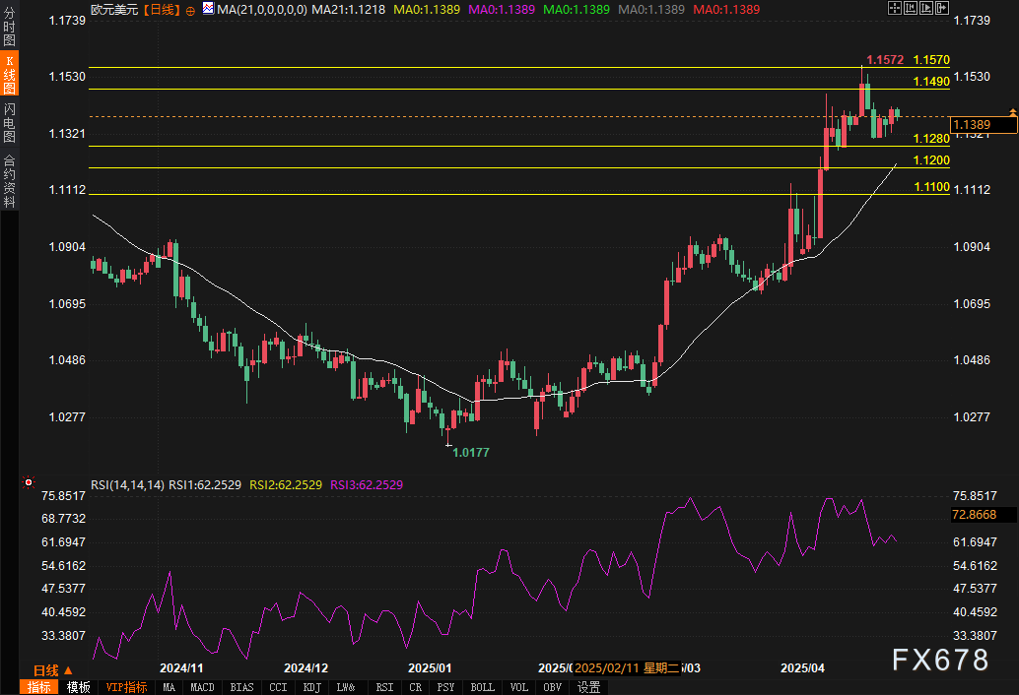Image resolution: width=1019 pixels, height=695 pixels.
Task: Switch to 分时图 view in sidebar
Action: tap(9, 26)
